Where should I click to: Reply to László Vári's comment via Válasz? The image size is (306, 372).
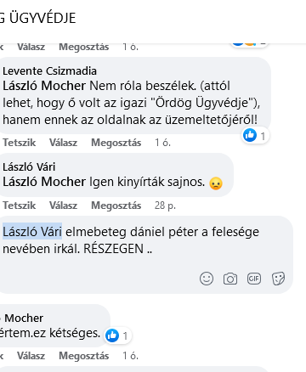[x=63, y=206]
